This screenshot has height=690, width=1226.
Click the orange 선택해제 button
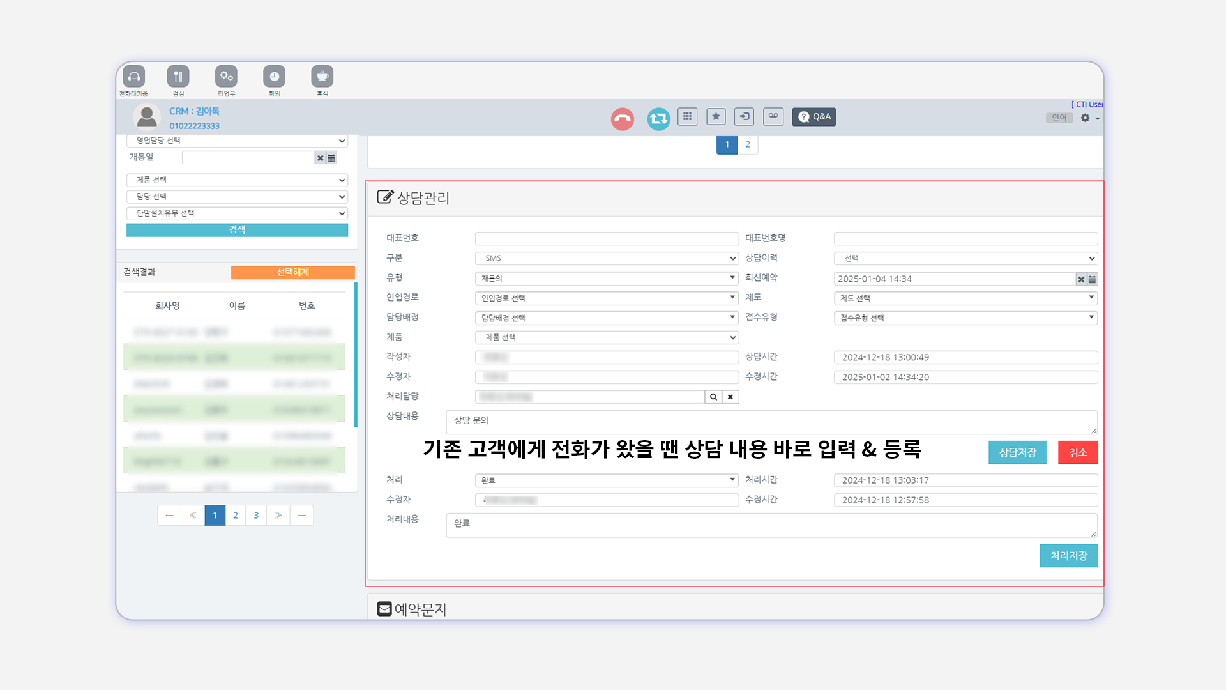click(292, 272)
